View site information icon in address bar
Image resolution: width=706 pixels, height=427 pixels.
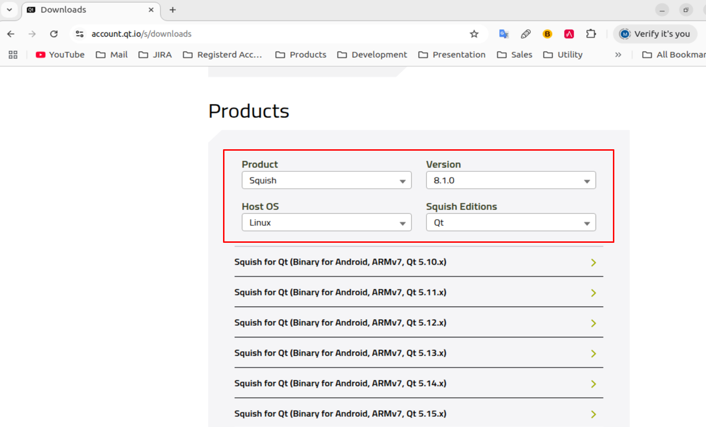[x=80, y=34]
